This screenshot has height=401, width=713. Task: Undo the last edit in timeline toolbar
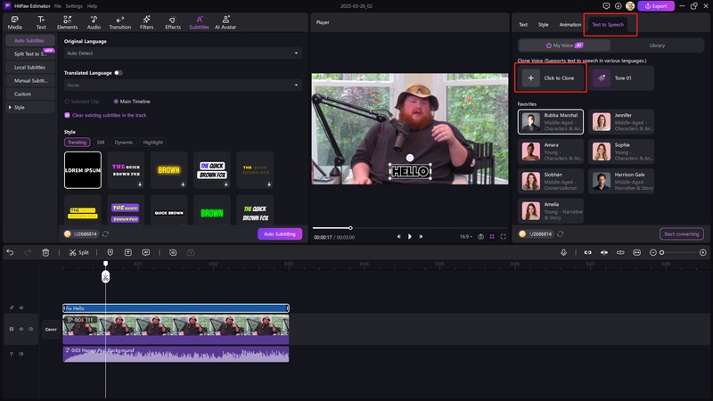point(10,252)
